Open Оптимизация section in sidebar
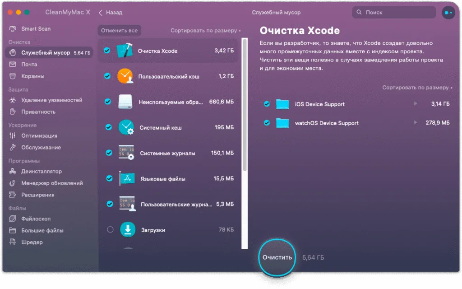 (x=39, y=135)
